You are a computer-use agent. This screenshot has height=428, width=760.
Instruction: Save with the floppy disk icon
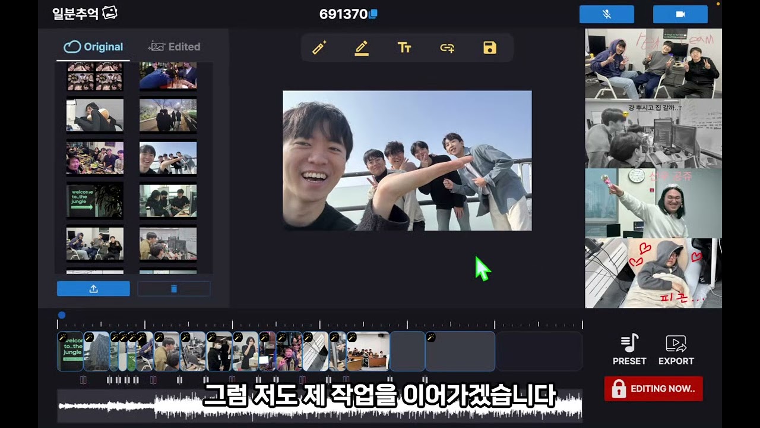pyautogui.click(x=489, y=48)
